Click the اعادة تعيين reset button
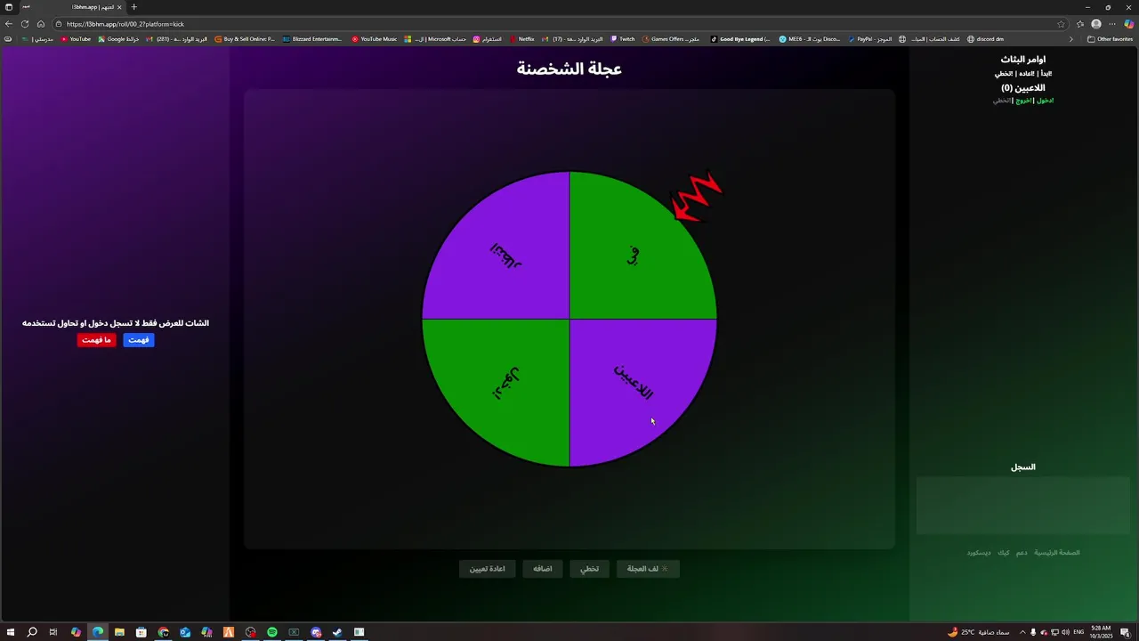The height and width of the screenshot is (641, 1139). pos(487,569)
